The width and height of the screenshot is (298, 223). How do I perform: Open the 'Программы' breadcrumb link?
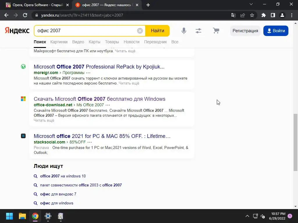tap(73, 73)
